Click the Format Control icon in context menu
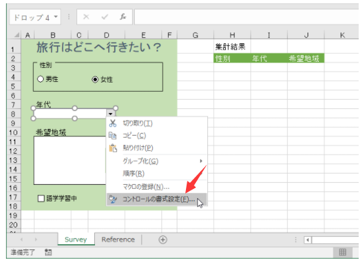Viewport: 362px width, 262px height. click(113, 199)
